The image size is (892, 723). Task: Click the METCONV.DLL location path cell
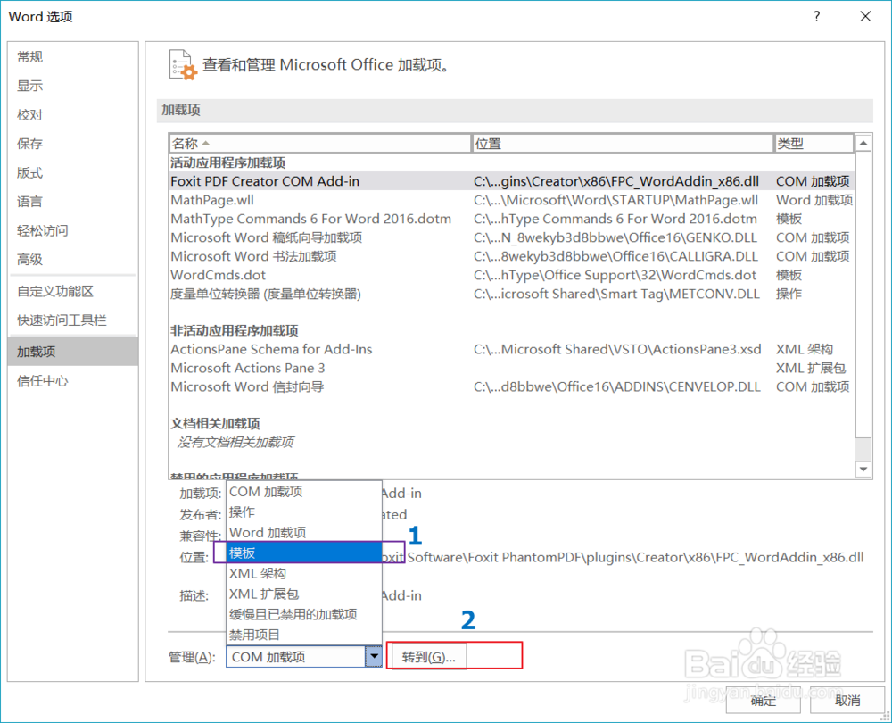(616, 294)
